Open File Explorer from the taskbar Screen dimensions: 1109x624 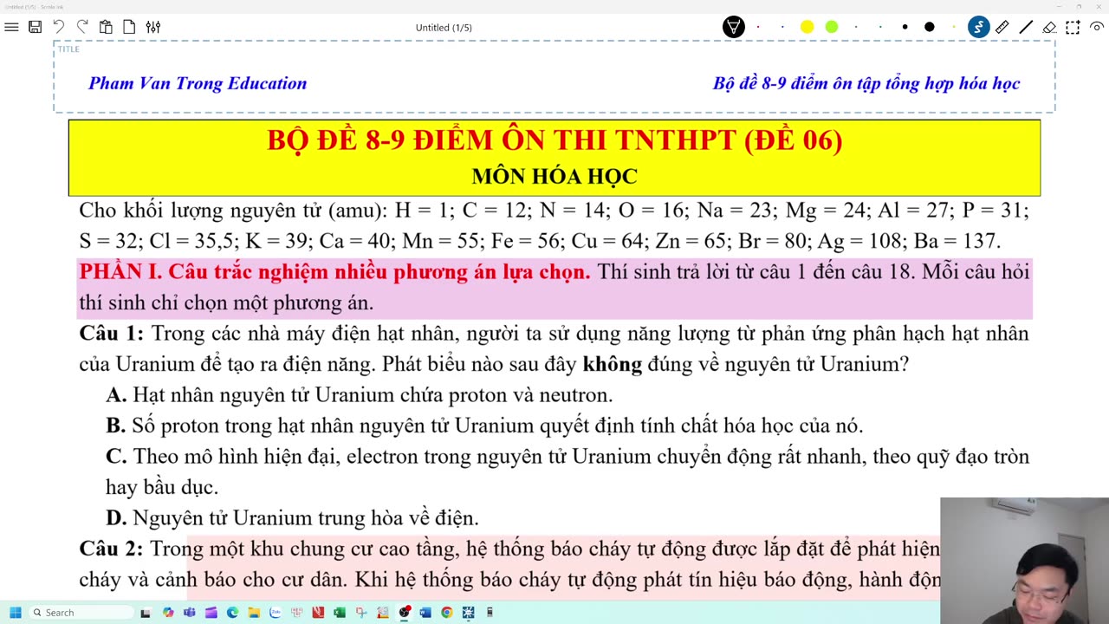(254, 613)
